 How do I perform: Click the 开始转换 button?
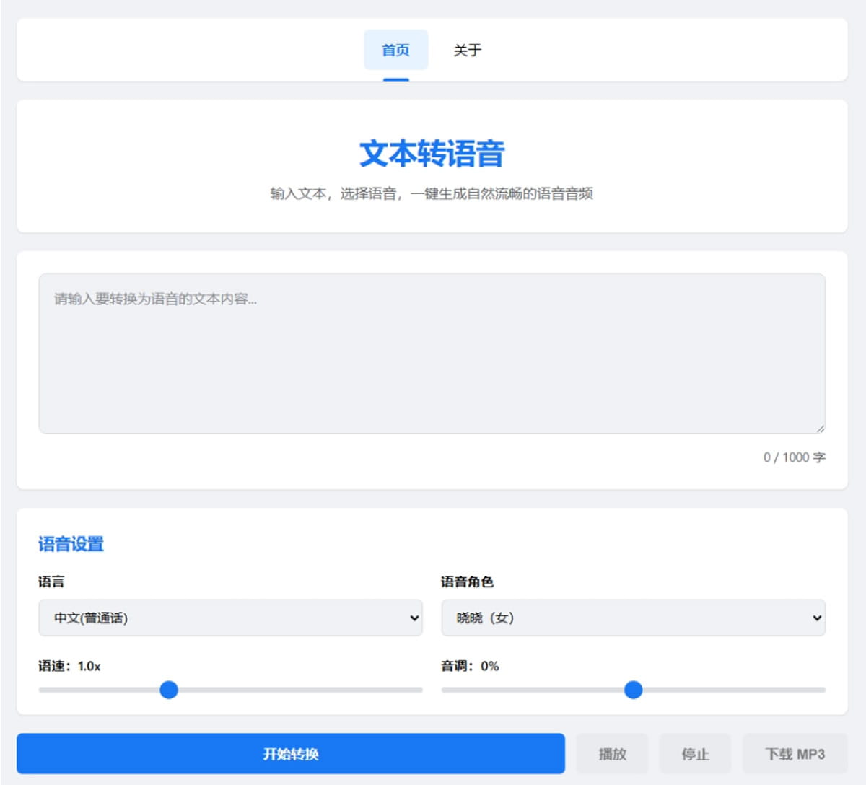(x=291, y=753)
